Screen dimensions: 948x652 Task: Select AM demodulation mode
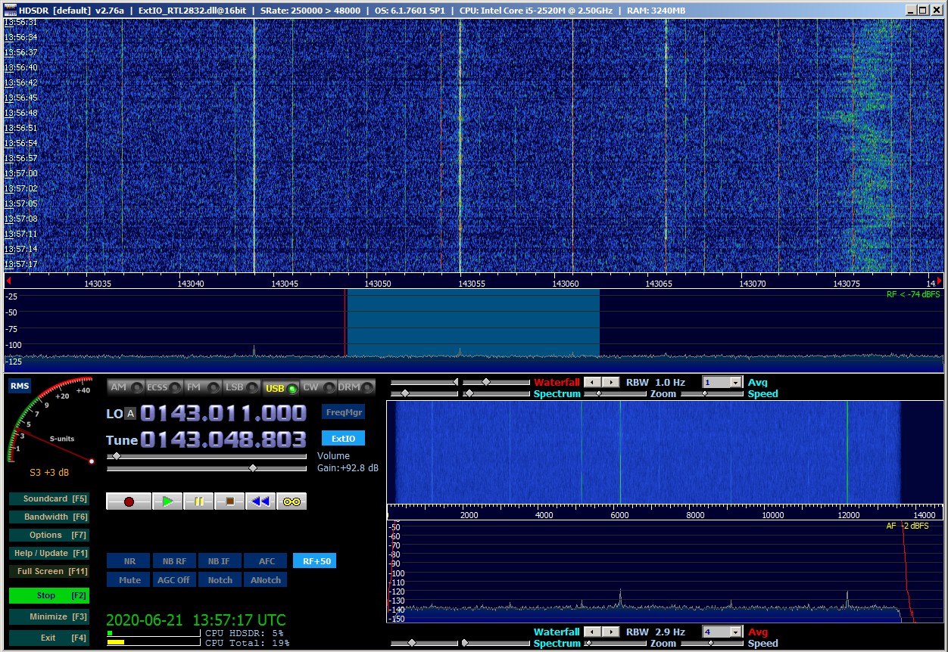126,387
